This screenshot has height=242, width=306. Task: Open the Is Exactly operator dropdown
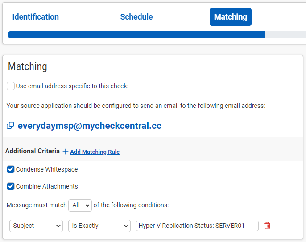(x=99, y=226)
